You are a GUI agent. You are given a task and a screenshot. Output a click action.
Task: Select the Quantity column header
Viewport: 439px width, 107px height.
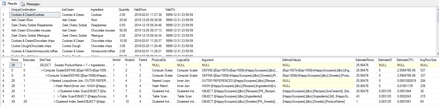(125, 10)
